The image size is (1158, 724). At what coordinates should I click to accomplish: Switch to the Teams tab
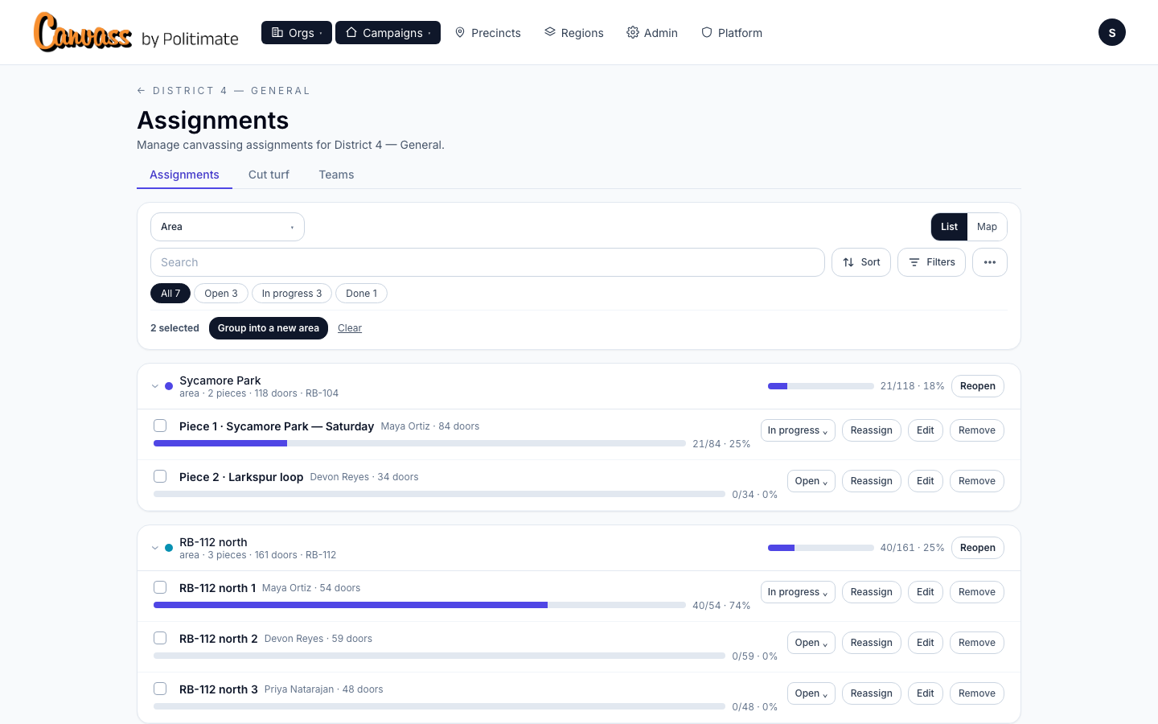(x=336, y=175)
